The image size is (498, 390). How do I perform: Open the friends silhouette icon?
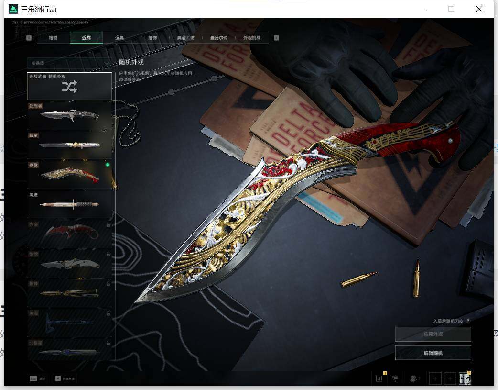tap(413, 378)
